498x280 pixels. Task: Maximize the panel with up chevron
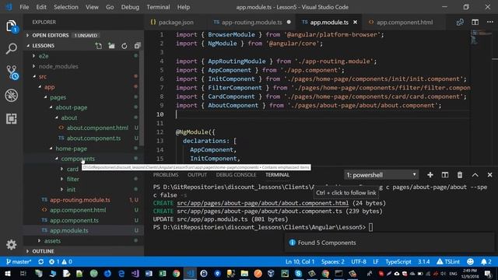coord(475,175)
